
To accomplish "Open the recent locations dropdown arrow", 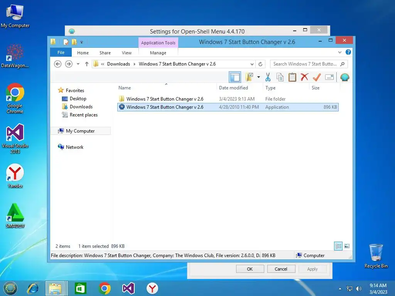I will 78,64.
